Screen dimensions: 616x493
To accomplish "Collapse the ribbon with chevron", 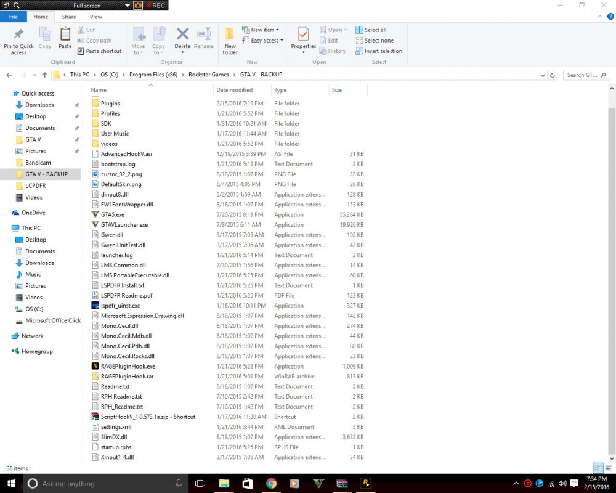I will 600,17.
